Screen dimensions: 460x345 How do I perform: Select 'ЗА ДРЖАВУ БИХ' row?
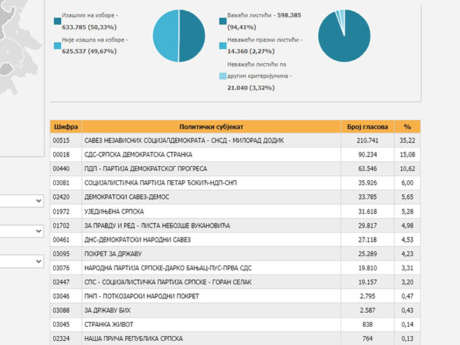pyautogui.click(x=235, y=310)
